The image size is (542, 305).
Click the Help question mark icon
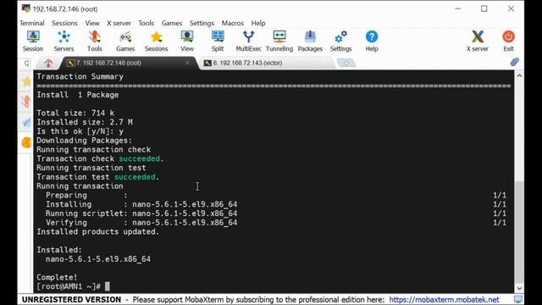point(372,41)
